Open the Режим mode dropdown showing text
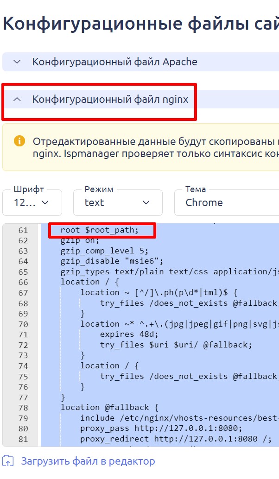 pos(118,202)
